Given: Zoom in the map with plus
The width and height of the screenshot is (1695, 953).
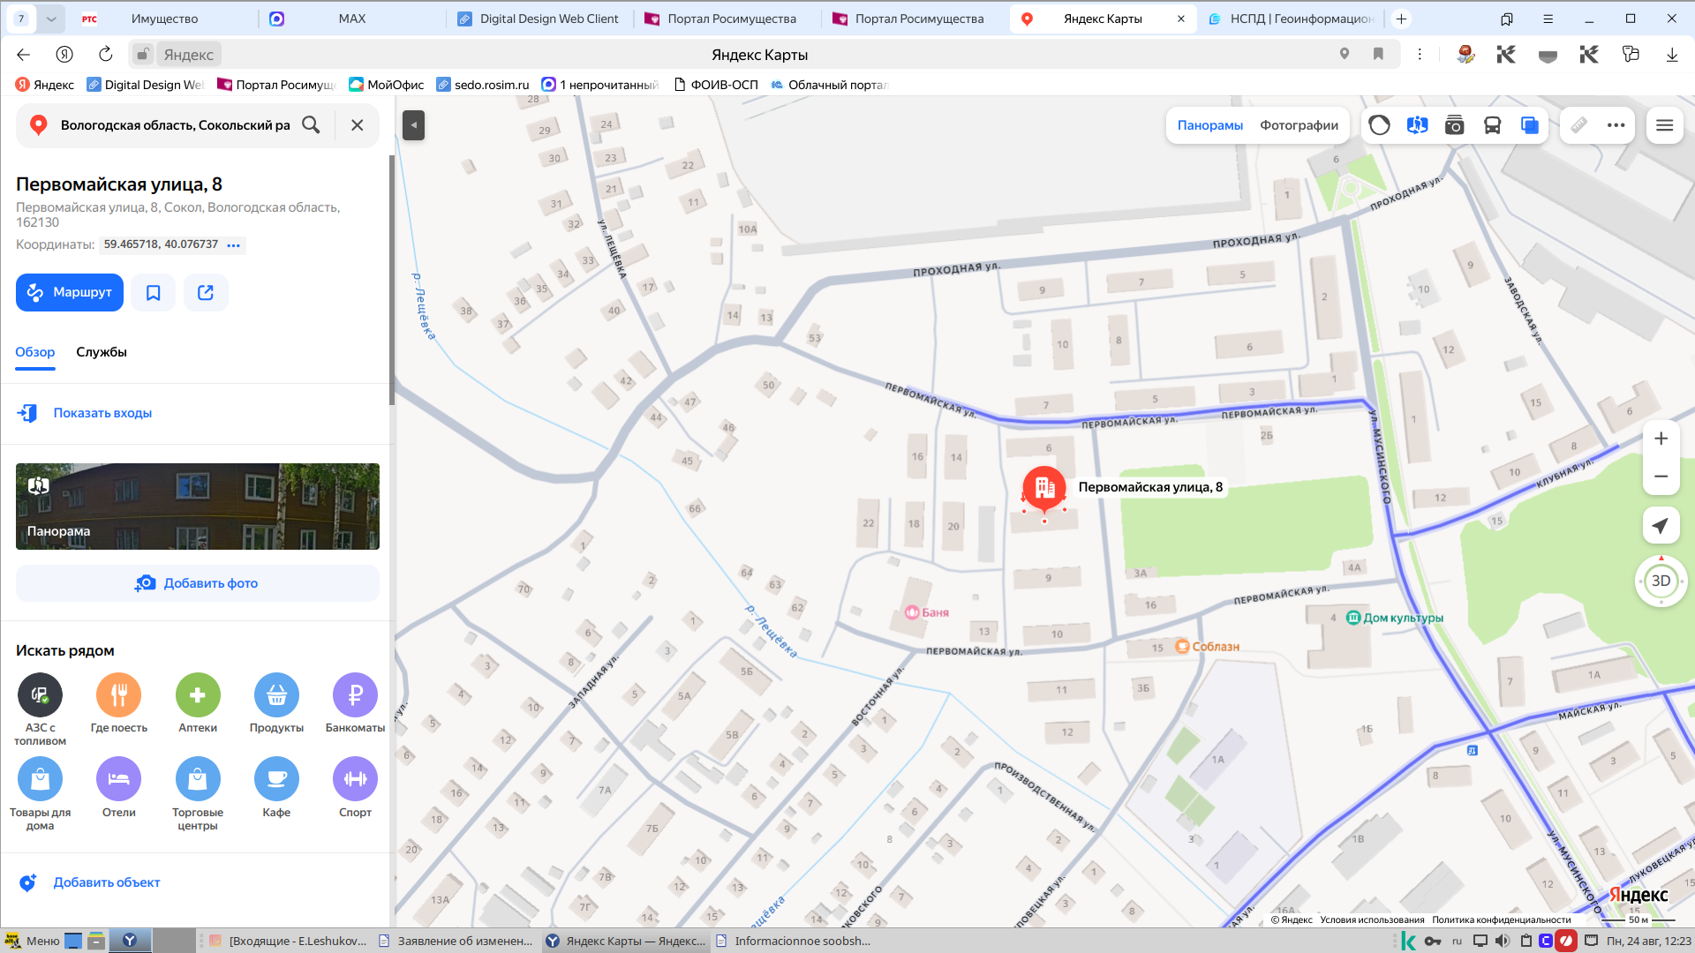Looking at the screenshot, I should click(x=1661, y=439).
